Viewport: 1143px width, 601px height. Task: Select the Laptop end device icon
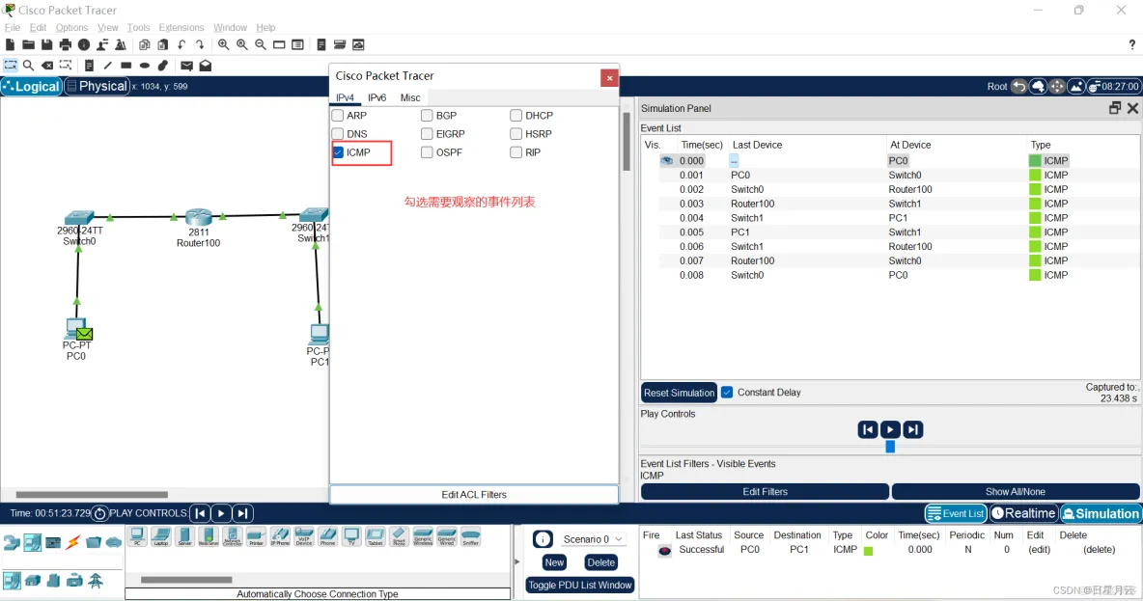pos(161,537)
